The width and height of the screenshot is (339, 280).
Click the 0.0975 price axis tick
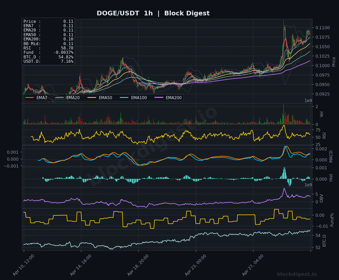(323, 75)
